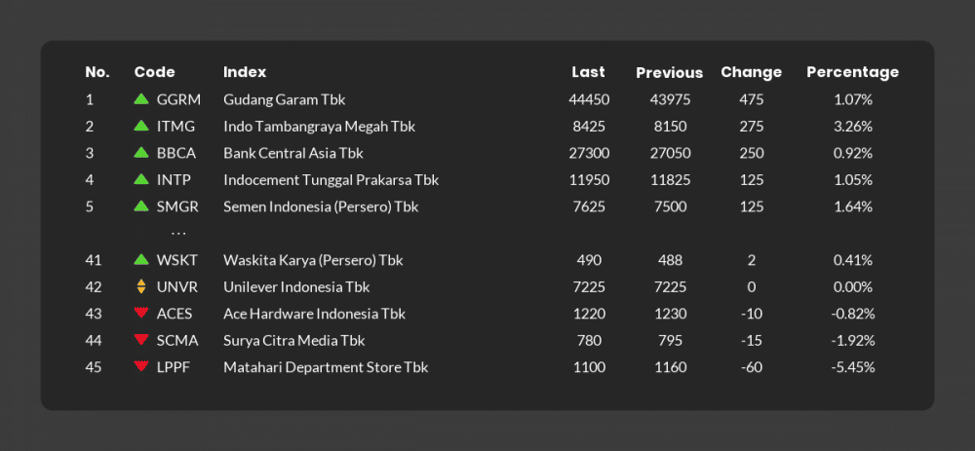Click the red down arrow beside SCMA
Viewport: 975px width, 451px height.
click(141, 340)
